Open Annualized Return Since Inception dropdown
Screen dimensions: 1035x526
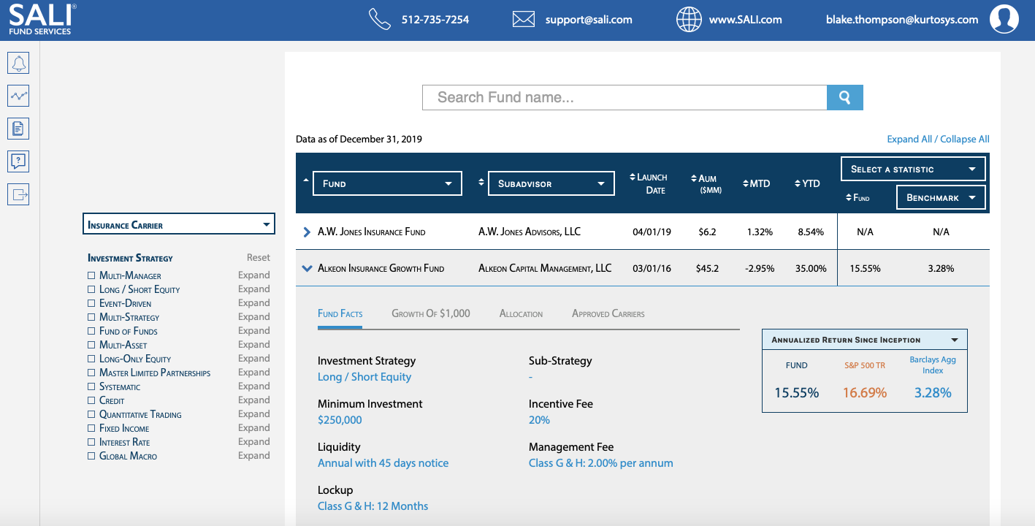click(x=865, y=340)
